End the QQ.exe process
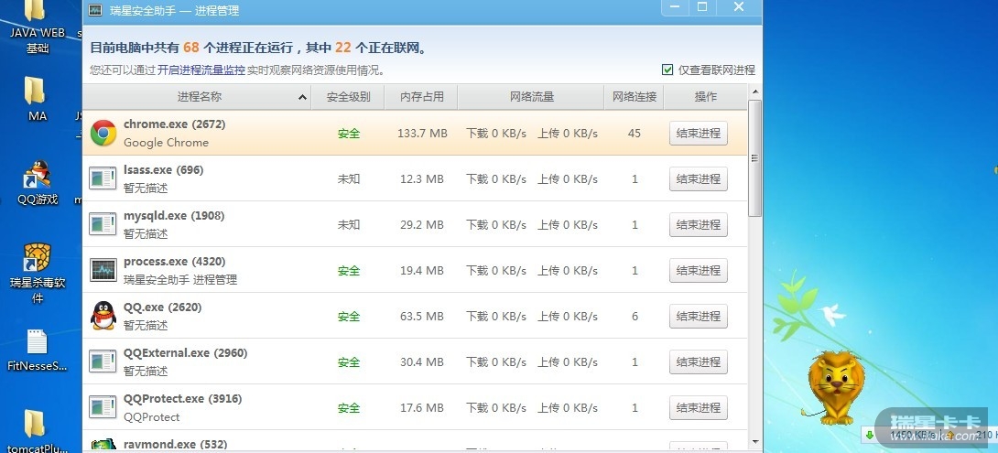 pos(698,317)
